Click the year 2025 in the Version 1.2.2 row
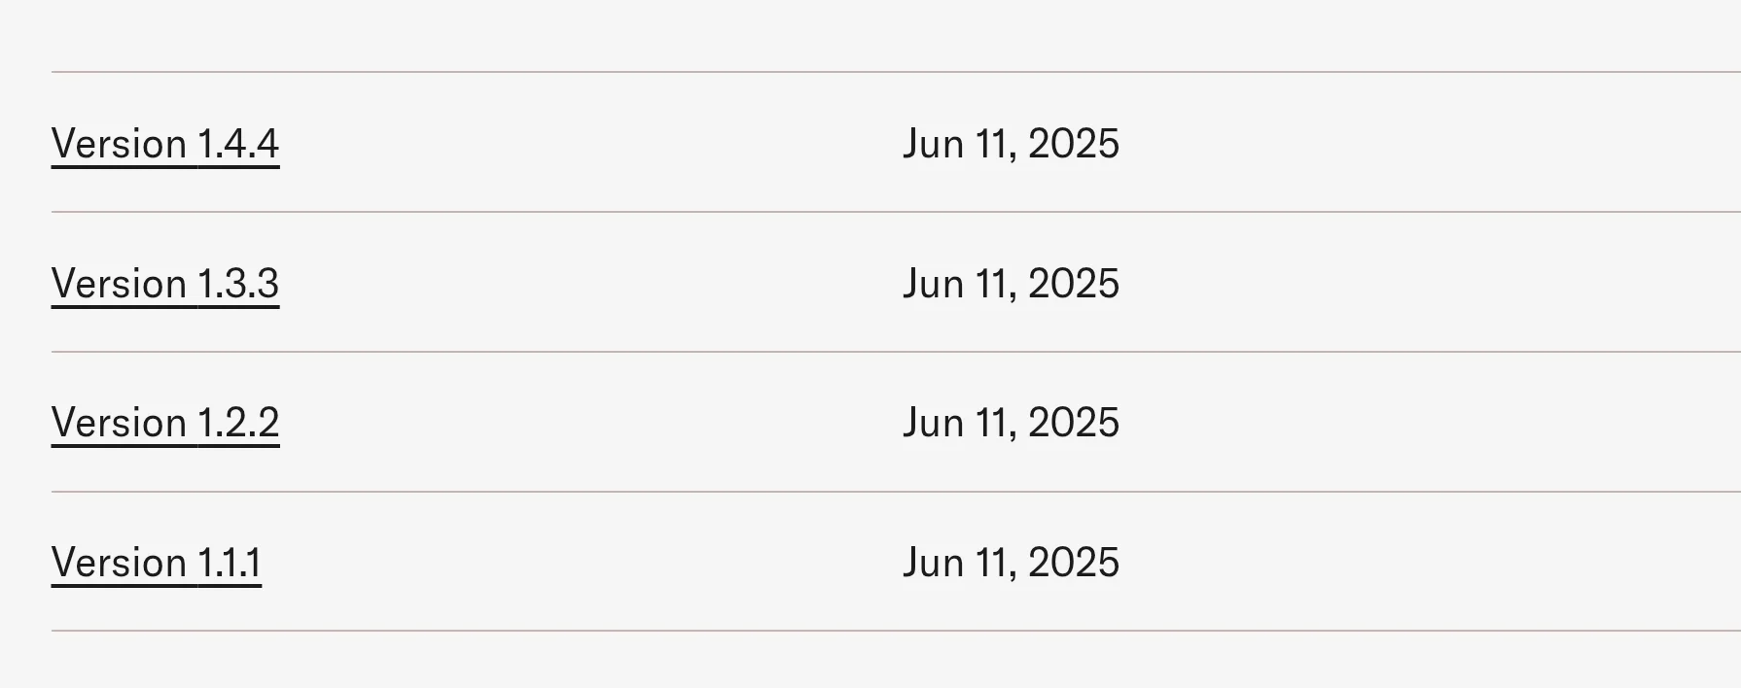Screen dimensions: 1741x688 click(1074, 423)
